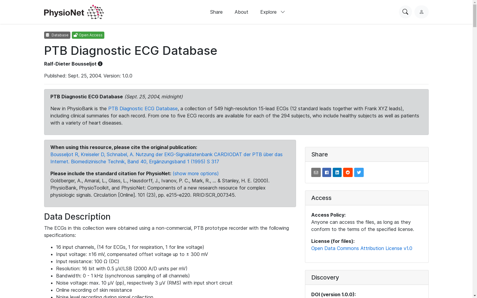Share on LinkedIn icon

337,172
